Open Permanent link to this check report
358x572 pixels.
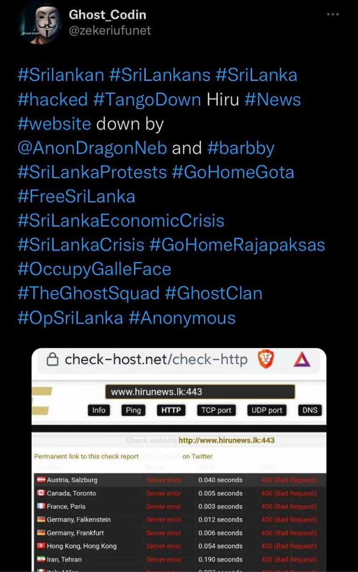pyautogui.click(x=86, y=456)
